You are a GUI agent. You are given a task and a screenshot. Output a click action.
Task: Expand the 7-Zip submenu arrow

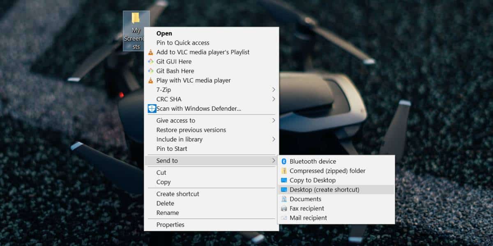click(274, 90)
